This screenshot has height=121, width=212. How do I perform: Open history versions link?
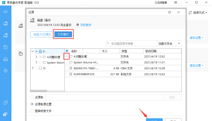pos(86,25)
